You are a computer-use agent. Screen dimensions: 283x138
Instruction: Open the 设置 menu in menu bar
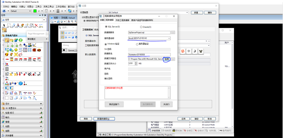[x=30, y=7]
